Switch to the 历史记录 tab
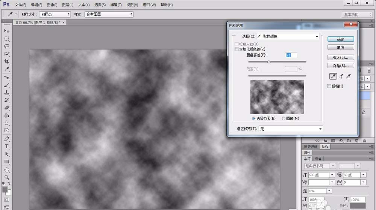376x210 pixels. point(311,147)
